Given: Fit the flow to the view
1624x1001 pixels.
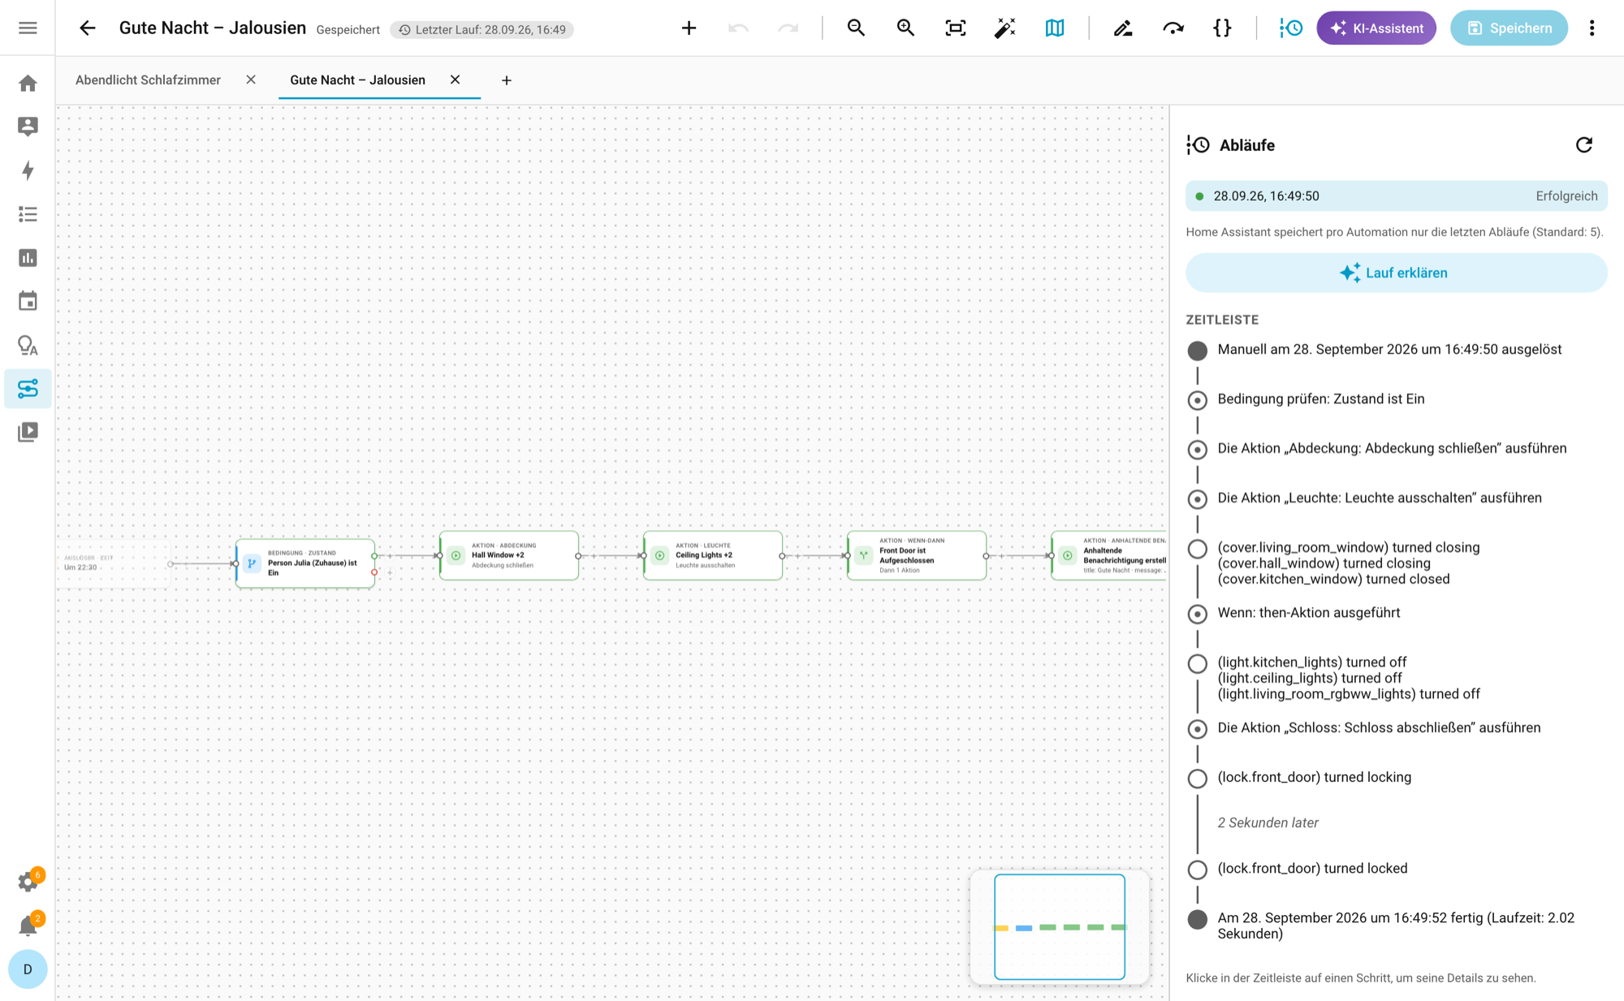Looking at the screenshot, I should (956, 28).
